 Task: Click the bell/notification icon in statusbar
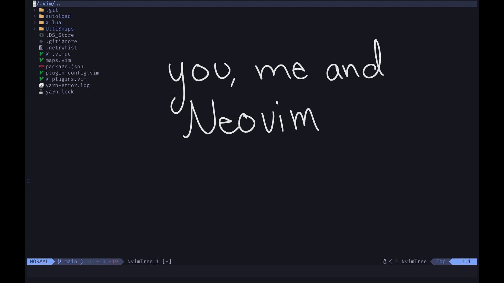click(384, 262)
